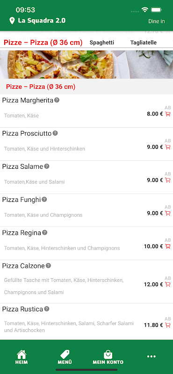Open the Pizza Regina item row
Viewport: 173px width, 374px height.
pyautogui.click(x=86, y=243)
